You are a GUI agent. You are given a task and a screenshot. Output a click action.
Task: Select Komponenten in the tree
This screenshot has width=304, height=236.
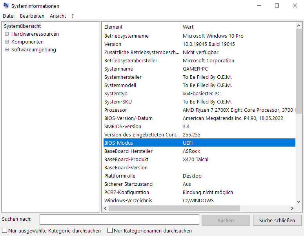[x=27, y=42]
